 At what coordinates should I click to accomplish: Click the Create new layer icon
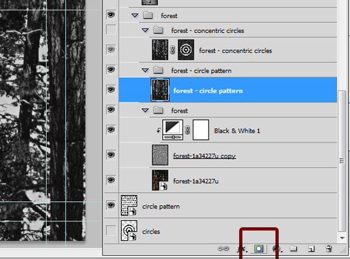click(x=311, y=249)
